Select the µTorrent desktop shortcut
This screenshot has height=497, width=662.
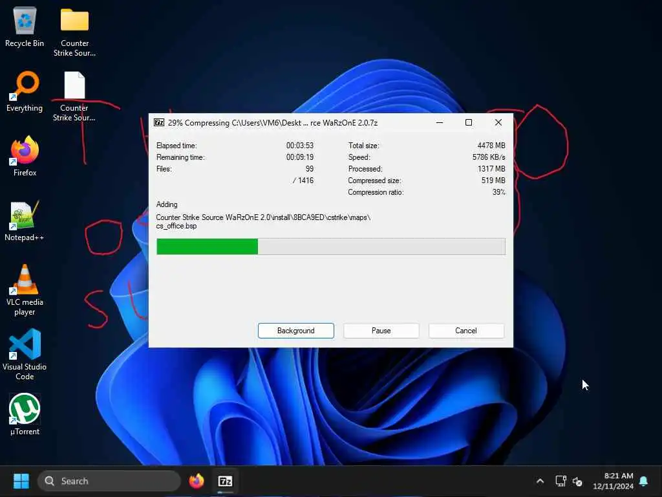coord(25,415)
